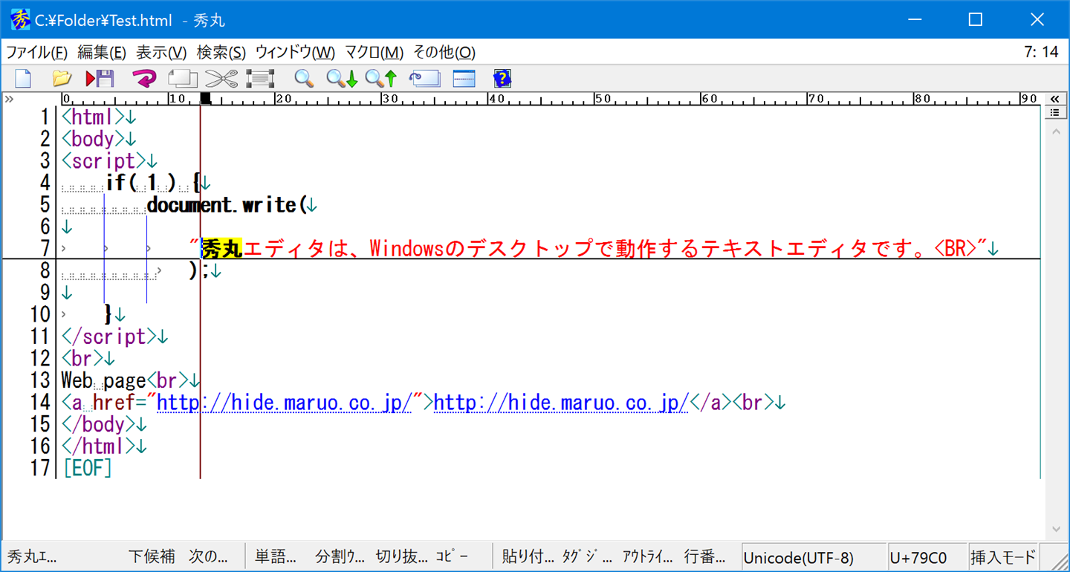Click the 下候補 function key button
The height and width of the screenshot is (572, 1070).
[152, 556]
